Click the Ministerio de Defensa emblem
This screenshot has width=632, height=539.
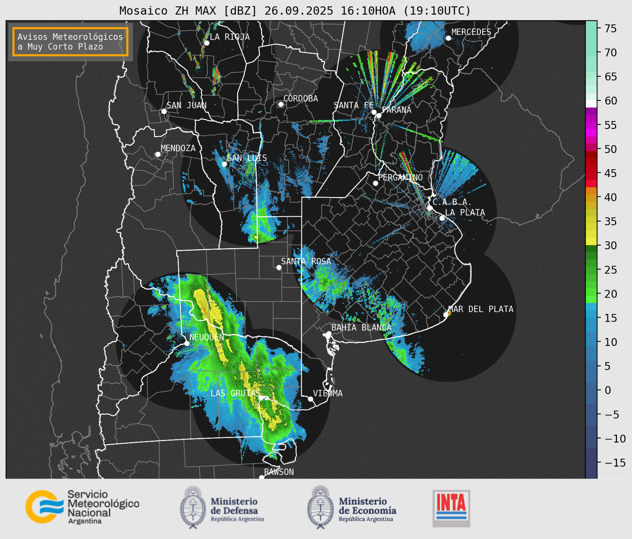pos(193,507)
